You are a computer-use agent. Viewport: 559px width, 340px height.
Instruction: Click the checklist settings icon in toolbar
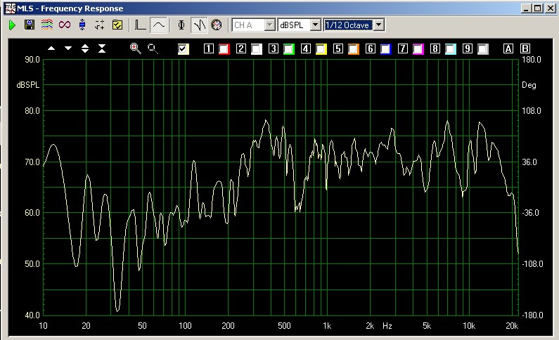pos(117,25)
